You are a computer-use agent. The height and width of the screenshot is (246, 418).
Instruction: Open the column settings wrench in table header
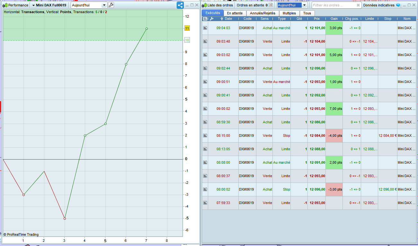pyautogui.click(x=211, y=19)
